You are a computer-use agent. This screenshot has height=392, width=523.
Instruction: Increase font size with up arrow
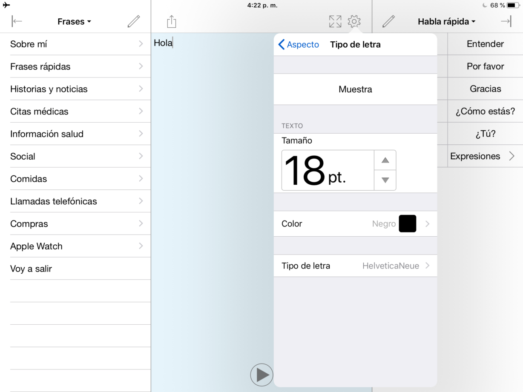(x=385, y=160)
